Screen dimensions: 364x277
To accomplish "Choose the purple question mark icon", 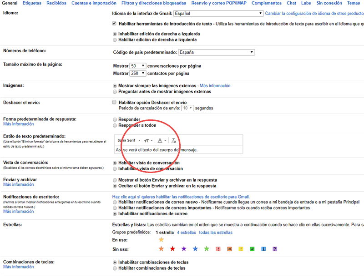I will click(275, 249).
